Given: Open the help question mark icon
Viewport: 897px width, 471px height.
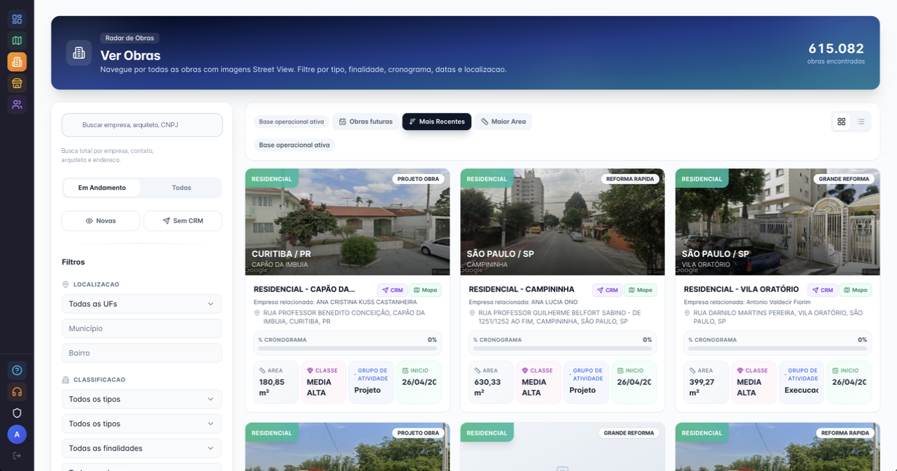Looking at the screenshot, I should pyautogui.click(x=17, y=370).
